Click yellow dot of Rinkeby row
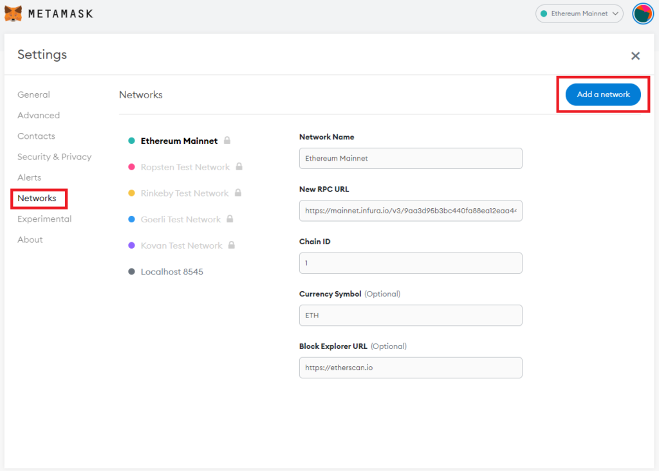The height and width of the screenshot is (471, 659). tap(131, 193)
